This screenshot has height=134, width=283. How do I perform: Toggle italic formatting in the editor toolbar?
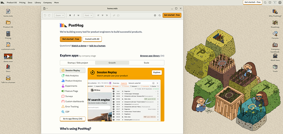click(x=74, y=16)
